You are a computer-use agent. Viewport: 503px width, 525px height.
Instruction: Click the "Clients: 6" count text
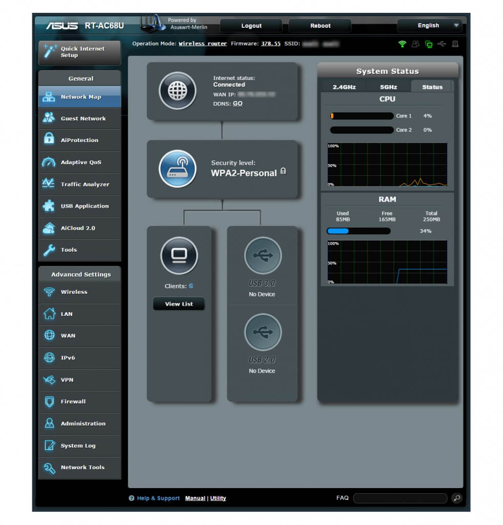179,286
